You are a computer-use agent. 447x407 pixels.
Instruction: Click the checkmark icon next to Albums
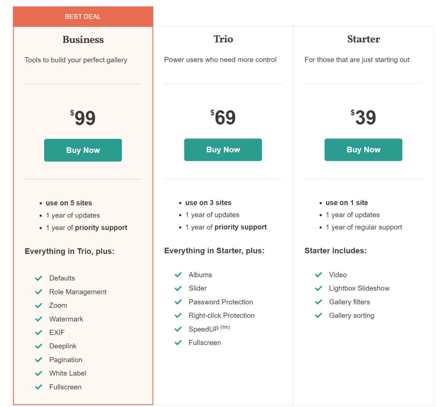[x=178, y=275]
